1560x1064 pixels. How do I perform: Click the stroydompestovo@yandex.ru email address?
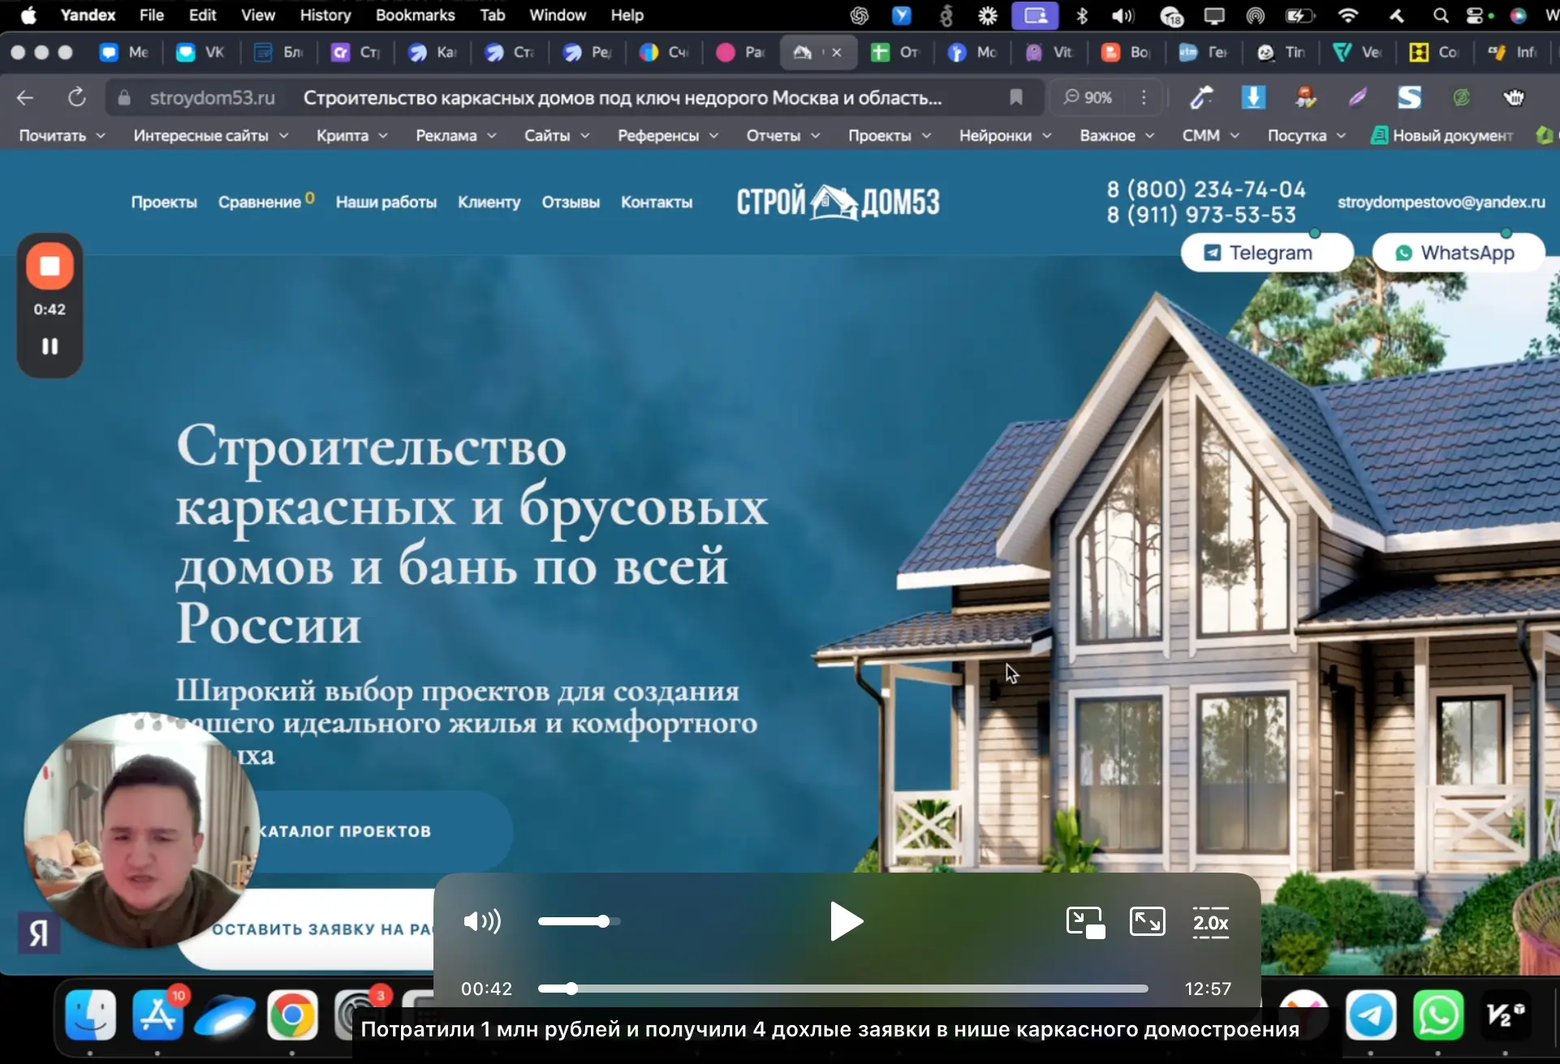(1441, 202)
